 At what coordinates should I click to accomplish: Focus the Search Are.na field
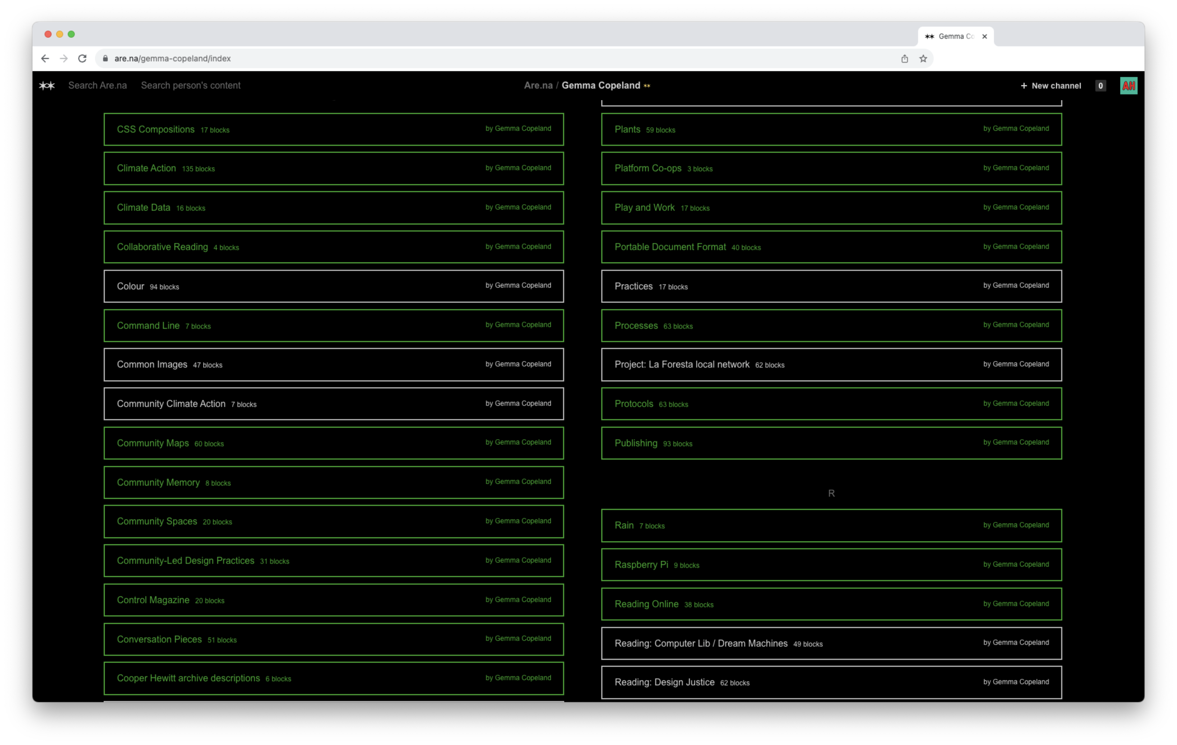tap(97, 85)
